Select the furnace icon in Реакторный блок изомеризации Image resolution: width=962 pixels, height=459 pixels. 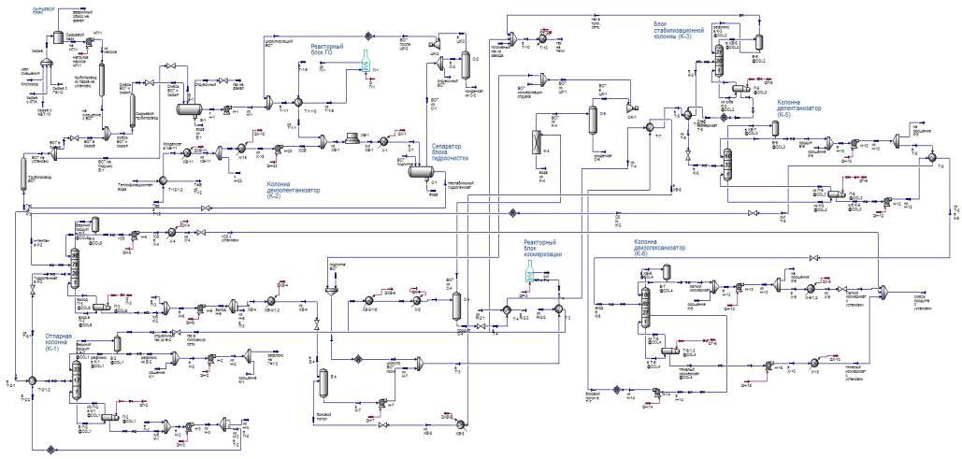[x=529, y=272]
